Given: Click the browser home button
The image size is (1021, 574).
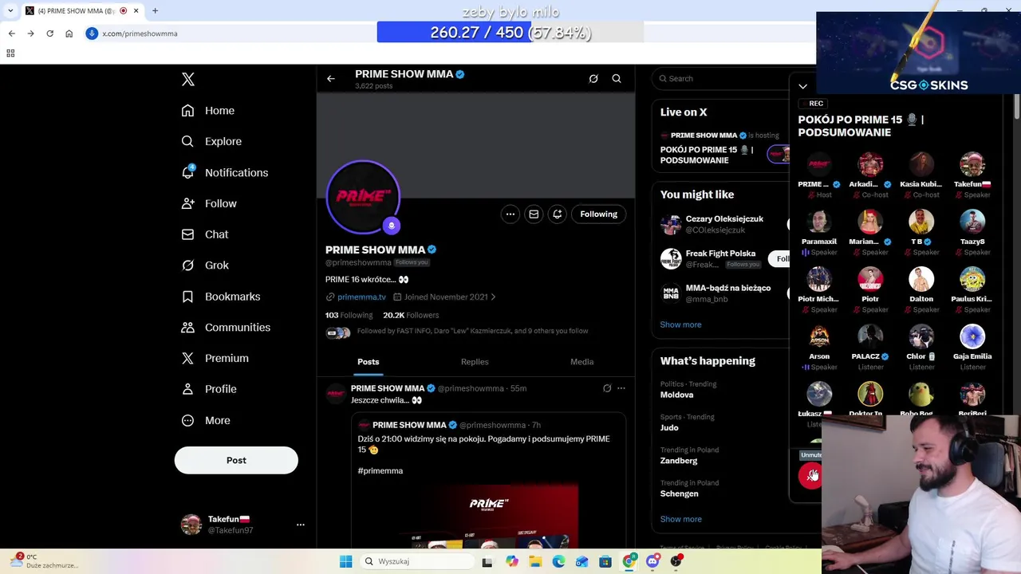Looking at the screenshot, I should point(69,33).
